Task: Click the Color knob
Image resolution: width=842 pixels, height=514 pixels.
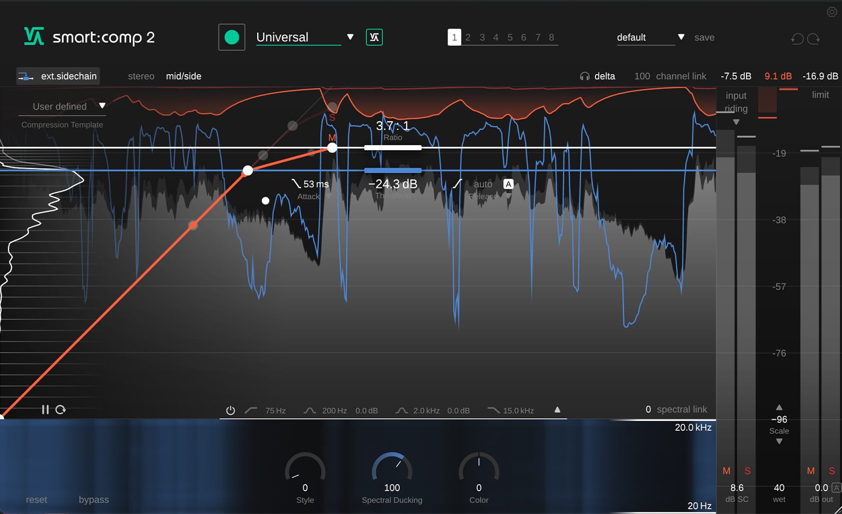Action: [x=479, y=469]
